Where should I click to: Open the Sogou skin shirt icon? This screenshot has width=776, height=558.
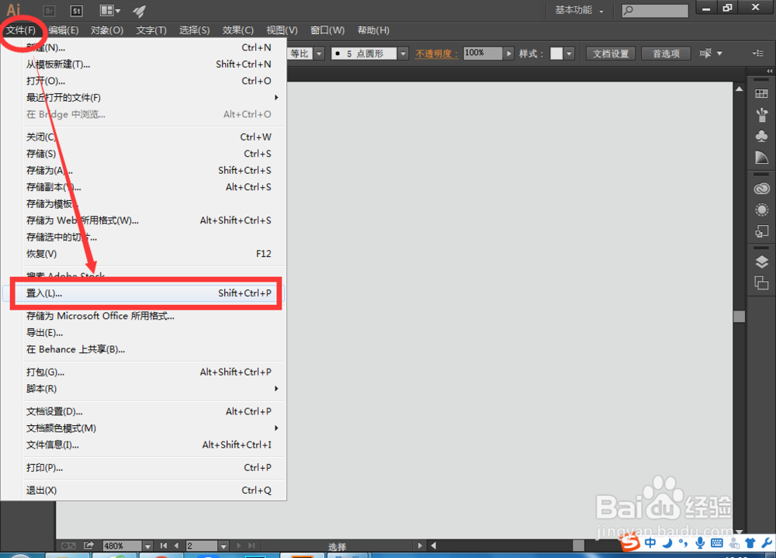tap(750, 543)
